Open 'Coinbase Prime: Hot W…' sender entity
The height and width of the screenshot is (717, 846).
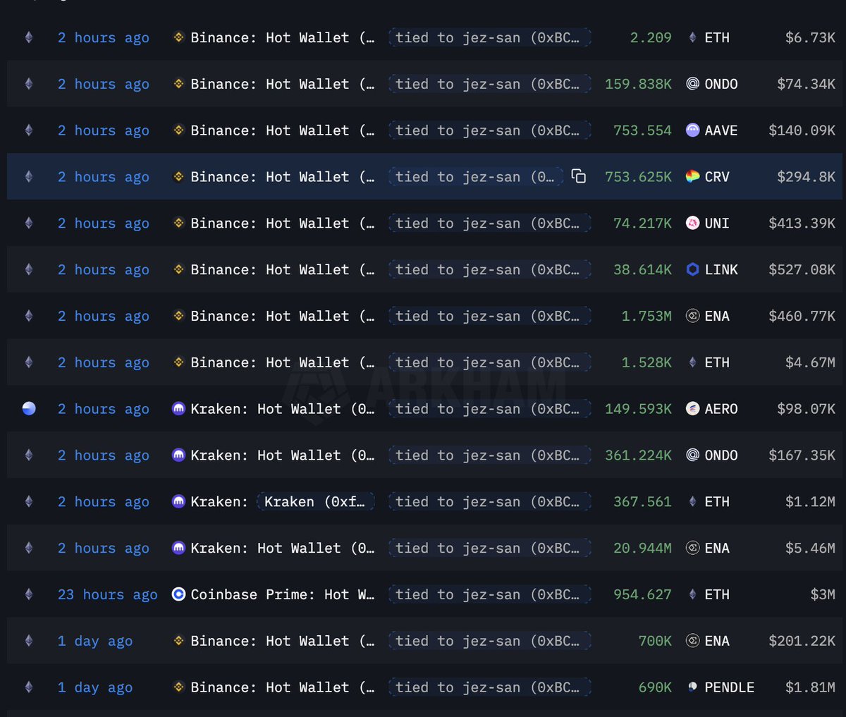point(283,594)
